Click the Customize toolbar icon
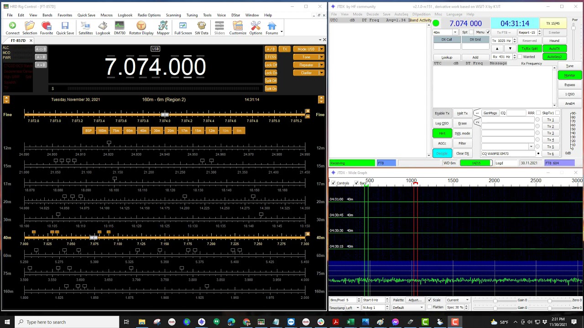Viewport: 584px width, 328px height. click(238, 28)
